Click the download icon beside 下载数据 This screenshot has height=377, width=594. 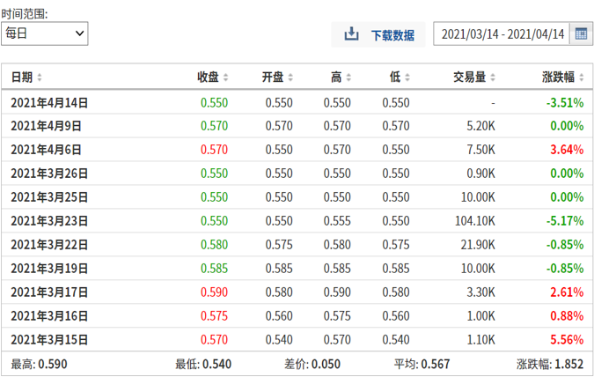[x=351, y=34]
